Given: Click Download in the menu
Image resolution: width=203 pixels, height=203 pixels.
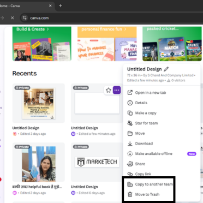Looking at the screenshot, I should 162,144.
